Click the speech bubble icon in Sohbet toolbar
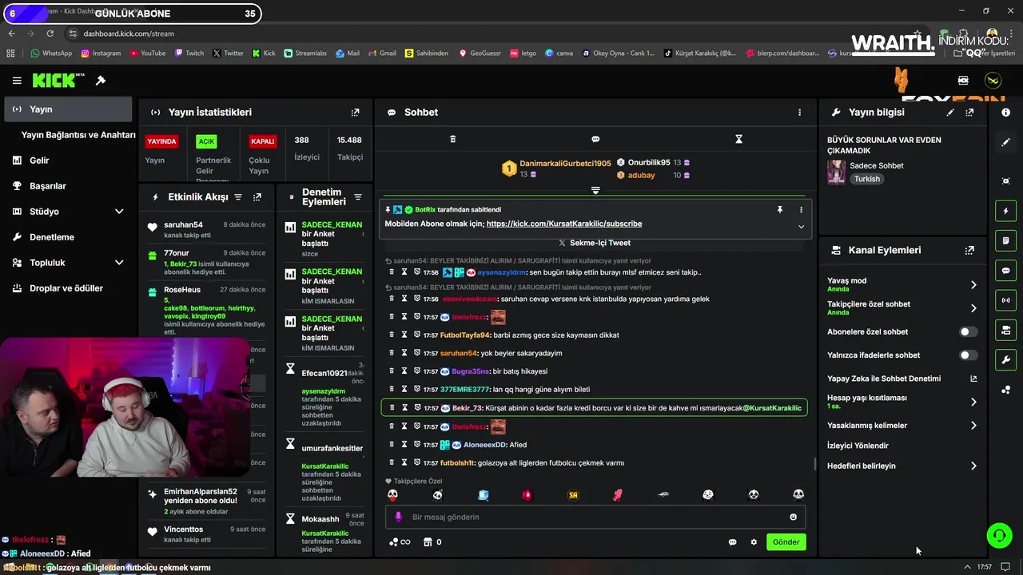The width and height of the screenshot is (1023, 575). [x=595, y=139]
